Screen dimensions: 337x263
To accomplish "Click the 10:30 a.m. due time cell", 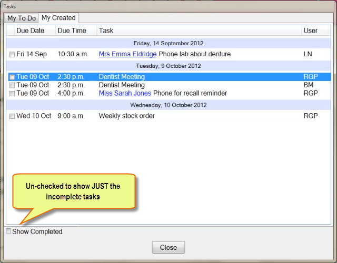I will pos(73,54).
